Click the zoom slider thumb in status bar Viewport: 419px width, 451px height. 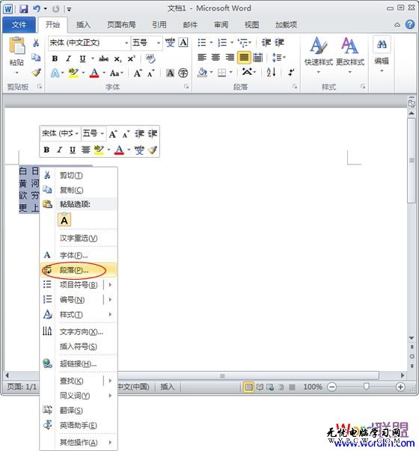366,387
